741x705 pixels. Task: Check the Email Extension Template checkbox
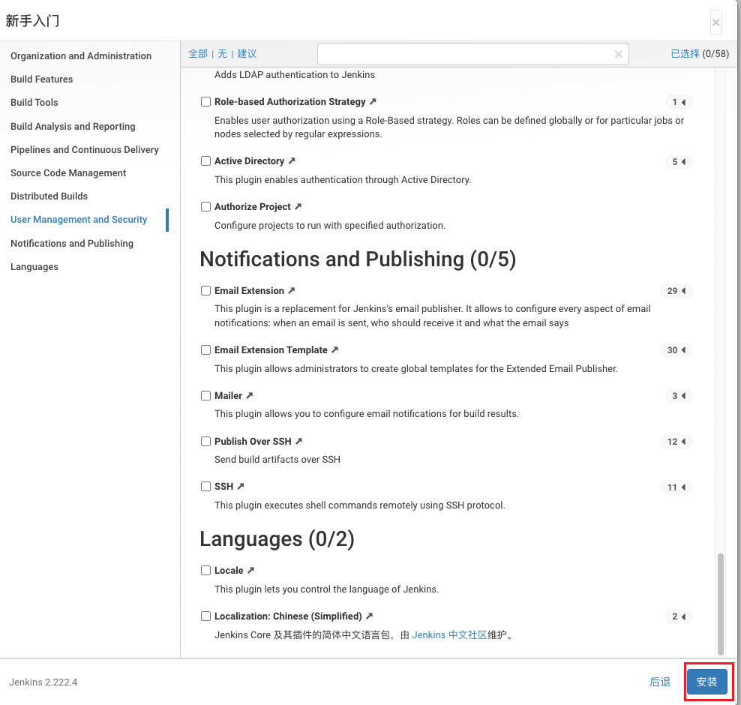pos(205,349)
